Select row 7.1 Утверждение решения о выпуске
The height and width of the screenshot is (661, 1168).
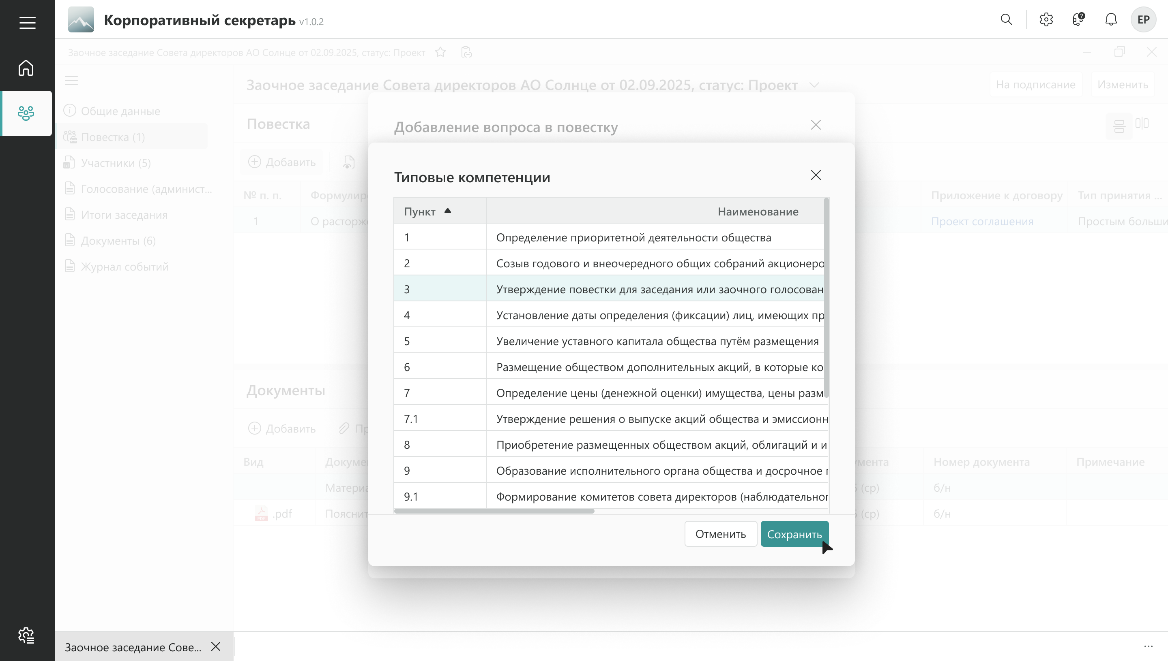click(x=657, y=418)
